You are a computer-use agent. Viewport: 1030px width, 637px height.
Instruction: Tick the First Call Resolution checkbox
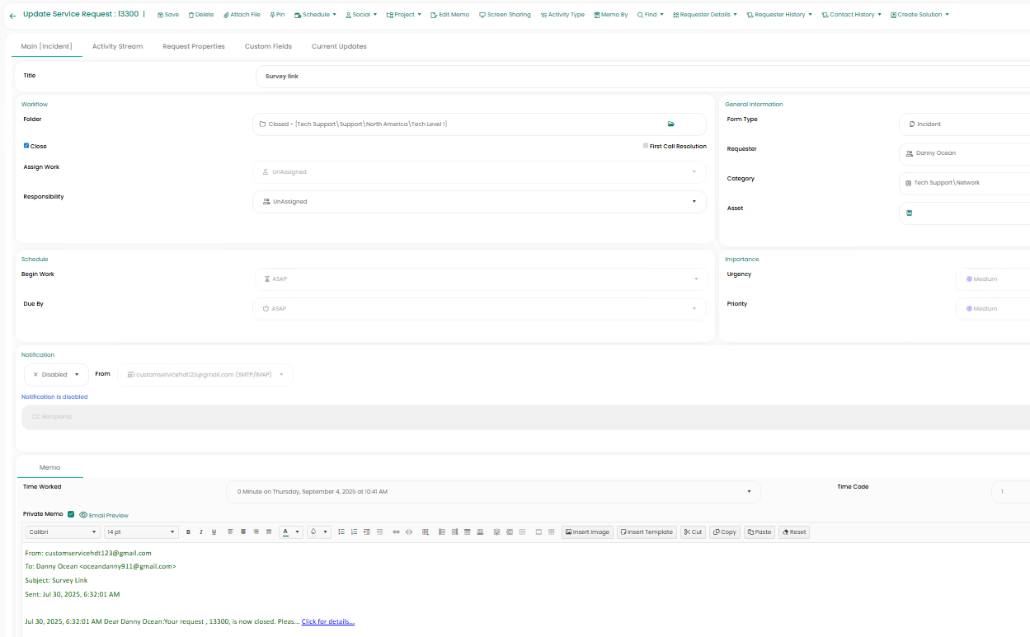tap(645, 146)
